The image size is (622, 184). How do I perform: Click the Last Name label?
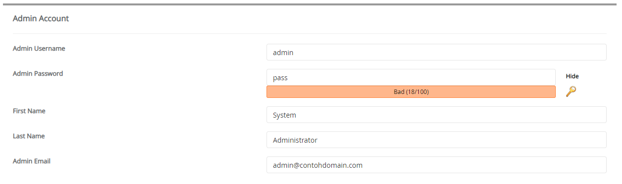(29, 136)
